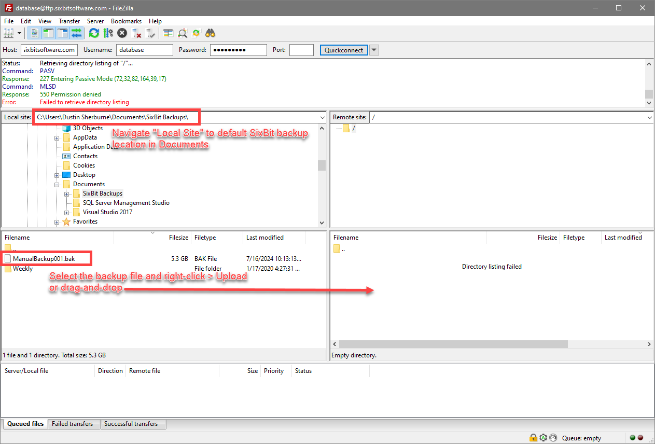655x444 pixels.
Task: Click the Host input field
Action: tap(49, 50)
